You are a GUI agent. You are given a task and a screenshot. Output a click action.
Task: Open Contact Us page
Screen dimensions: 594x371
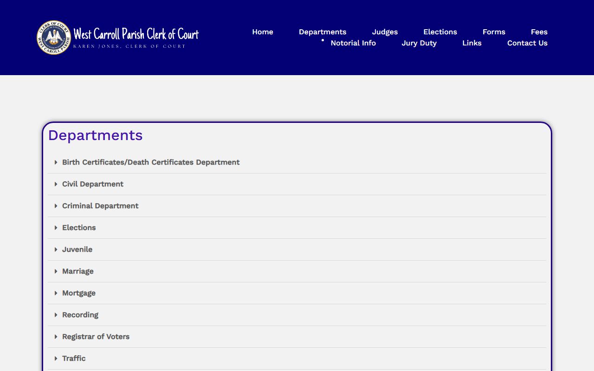[x=527, y=43]
